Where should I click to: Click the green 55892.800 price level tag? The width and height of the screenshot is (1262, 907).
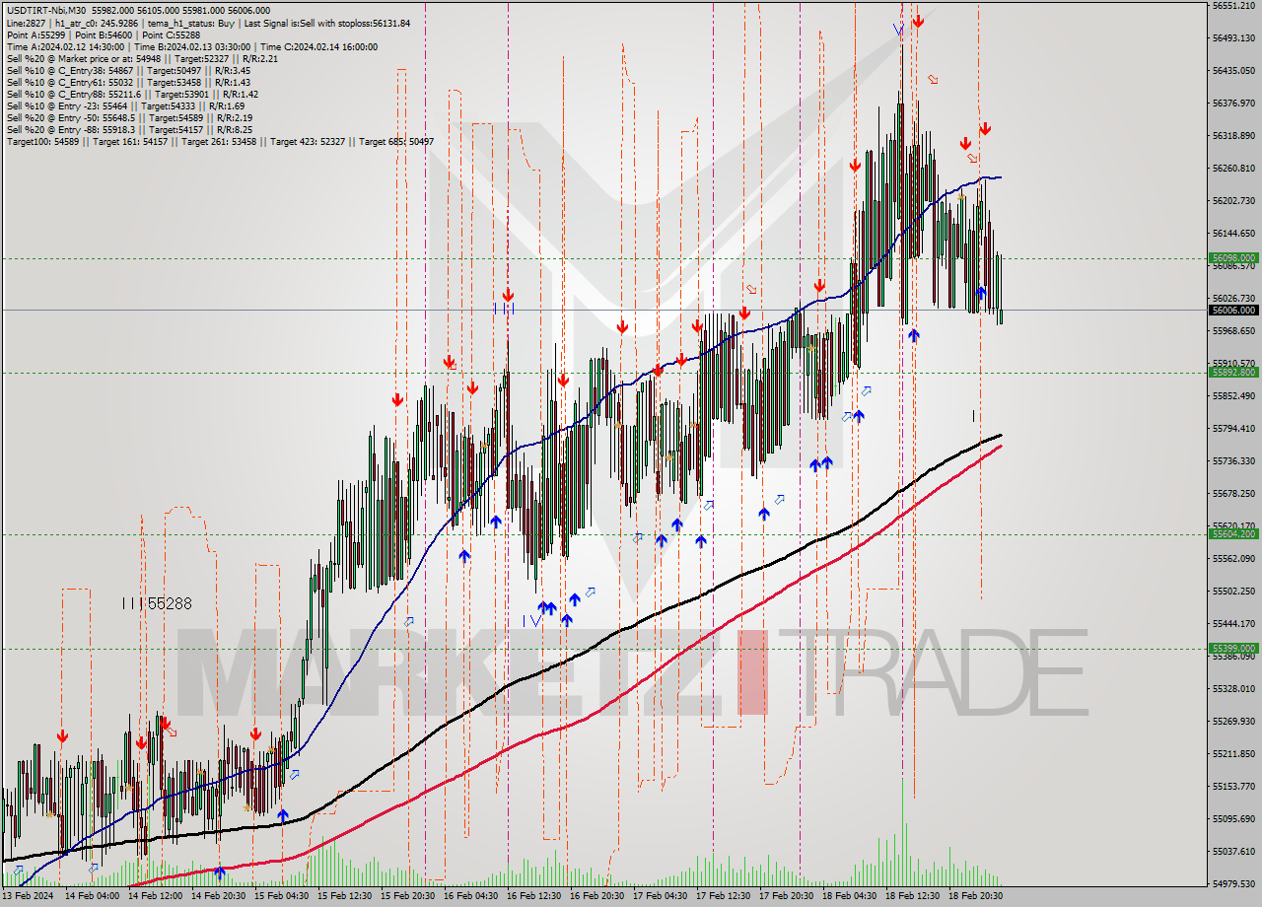coord(1232,373)
